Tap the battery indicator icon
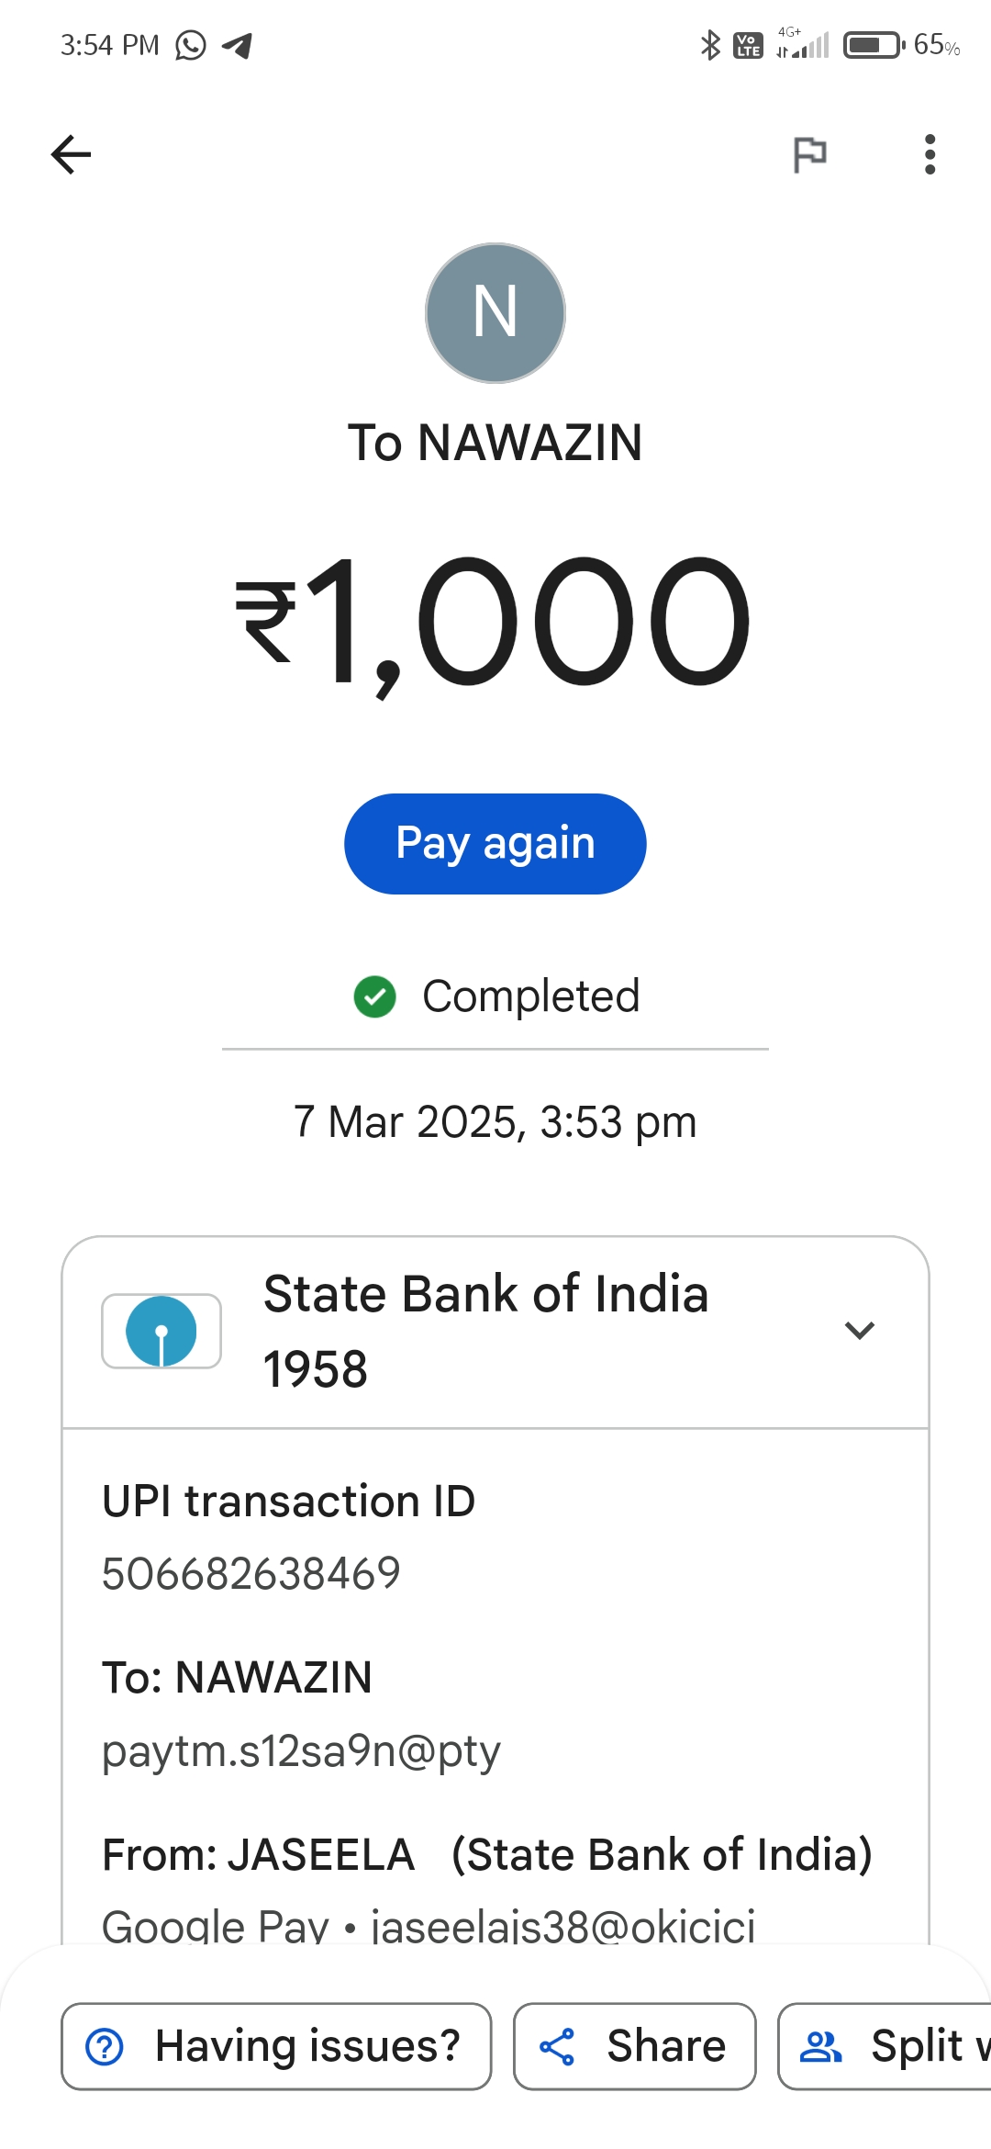The width and height of the screenshot is (991, 2149). [x=873, y=45]
